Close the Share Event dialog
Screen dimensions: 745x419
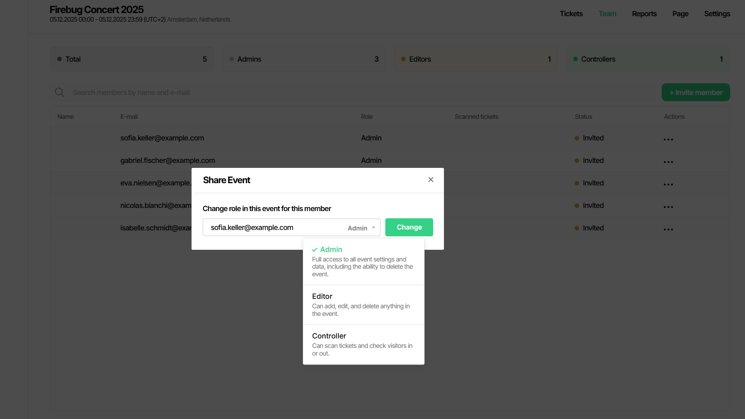point(430,179)
